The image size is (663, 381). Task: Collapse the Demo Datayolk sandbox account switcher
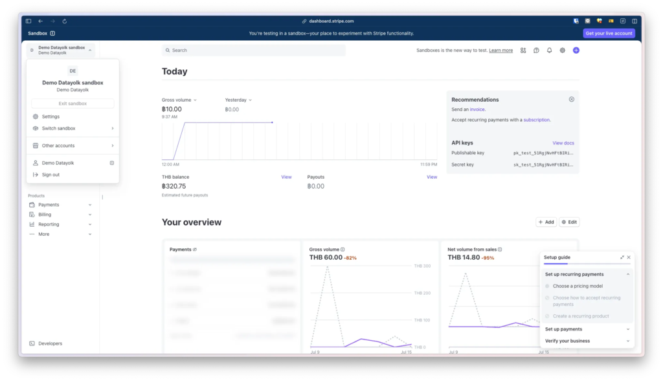(x=60, y=50)
